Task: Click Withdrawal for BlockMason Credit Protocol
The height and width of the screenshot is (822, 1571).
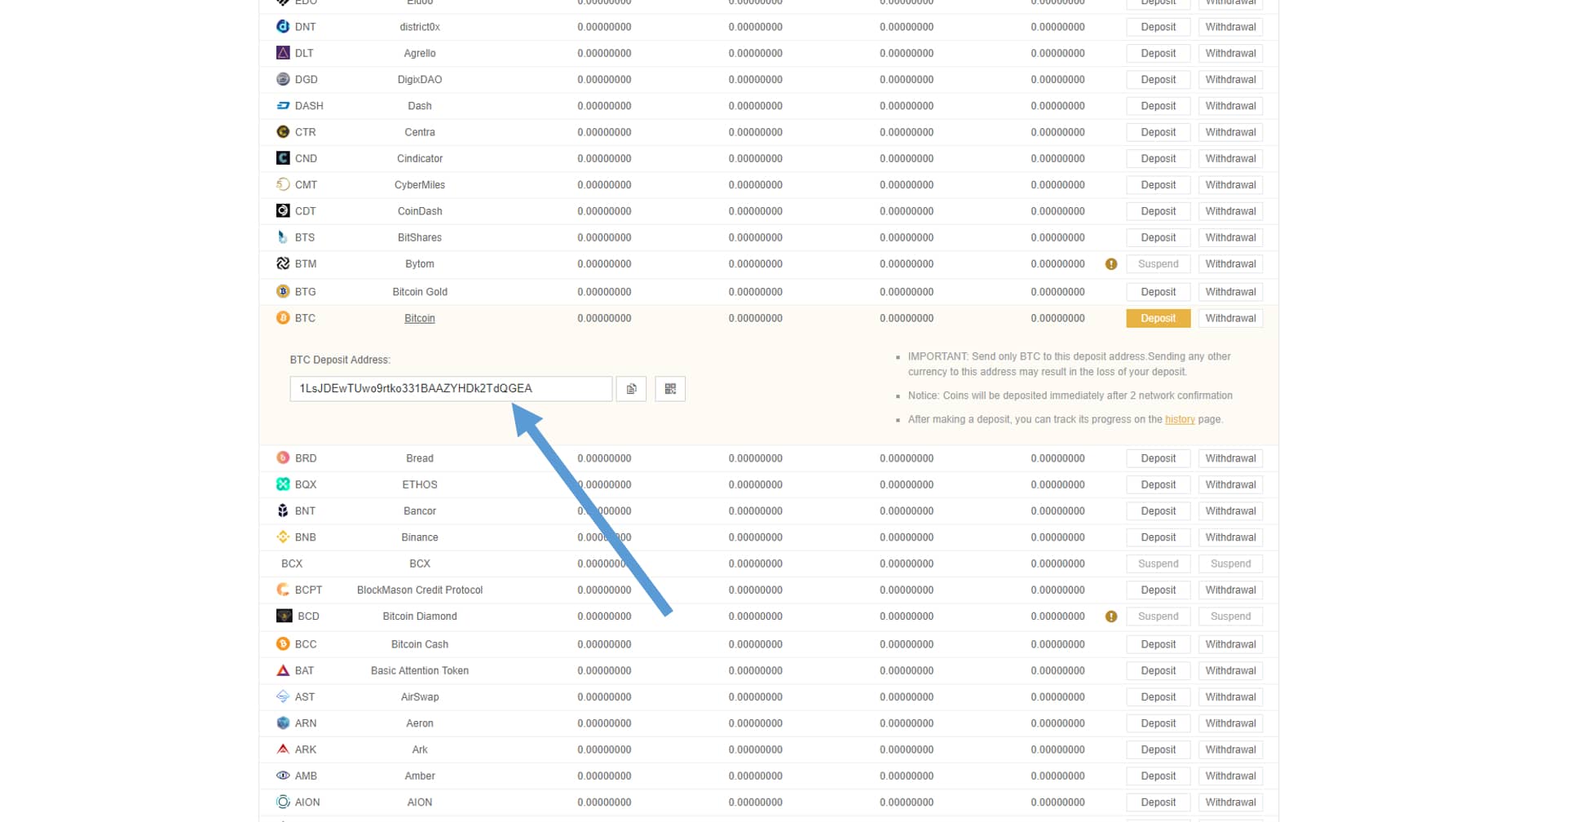Action: (x=1231, y=590)
